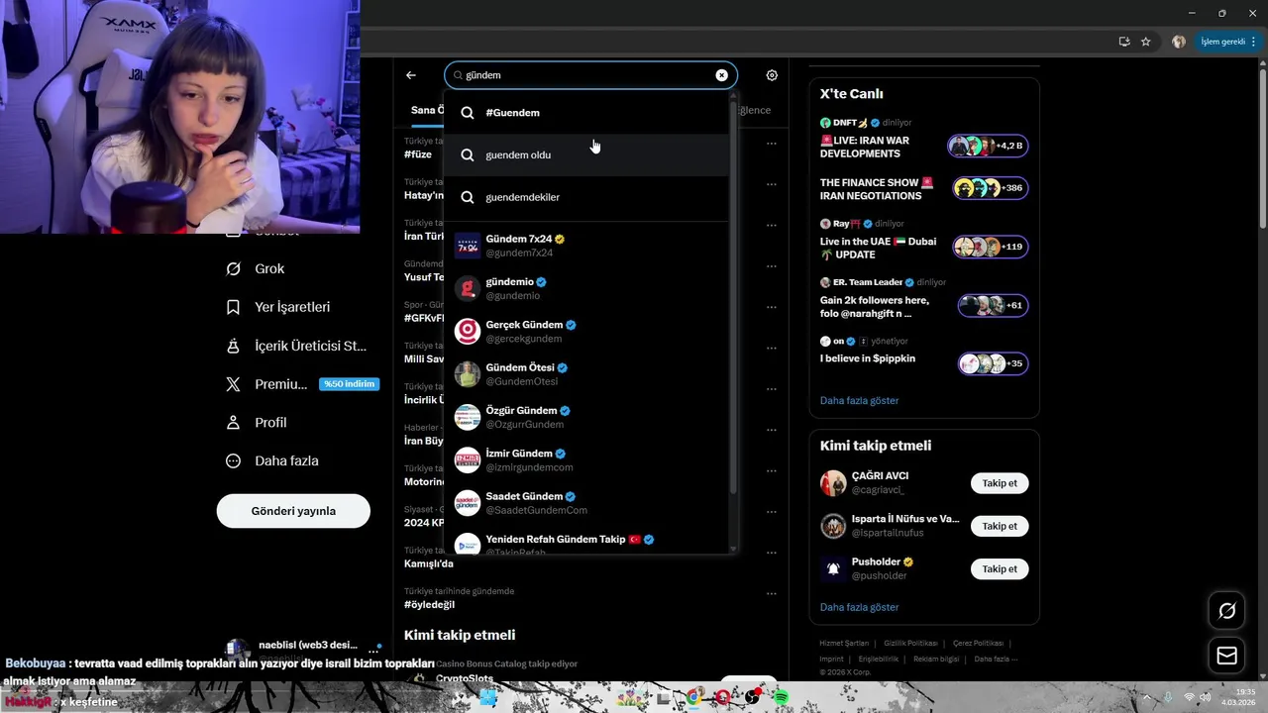Open the messages envelope floating button

pyautogui.click(x=1226, y=656)
